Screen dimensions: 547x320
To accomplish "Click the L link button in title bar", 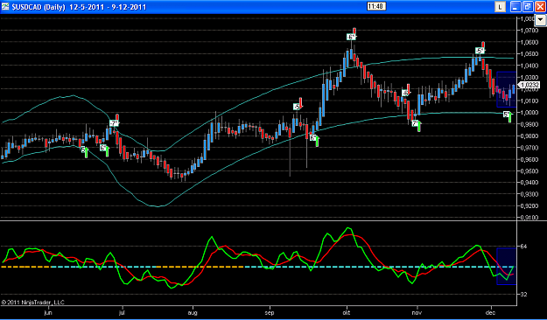I will point(501,7).
